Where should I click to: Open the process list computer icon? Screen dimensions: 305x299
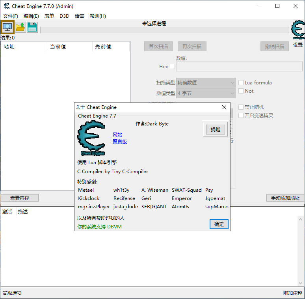7,27
